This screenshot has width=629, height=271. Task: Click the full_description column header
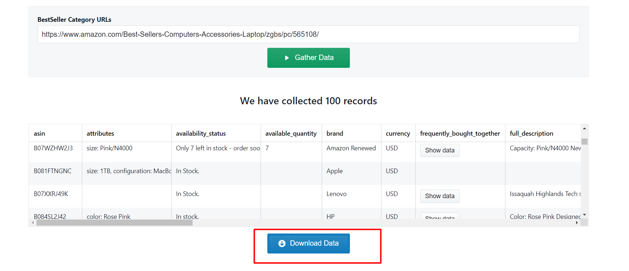(x=531, y=134)
